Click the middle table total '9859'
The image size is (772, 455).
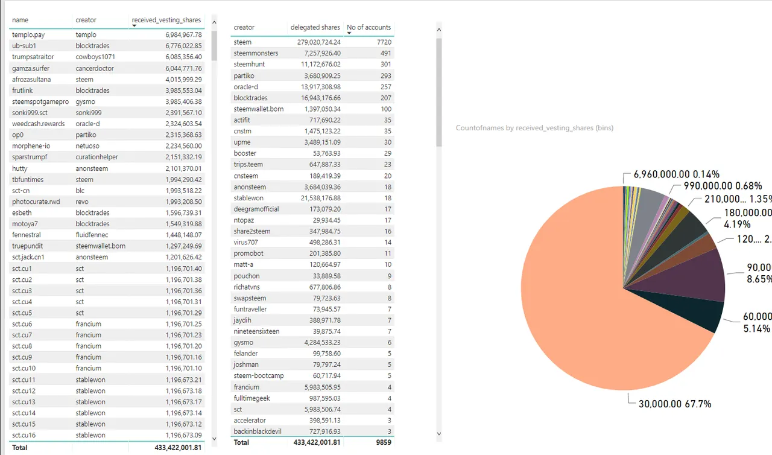(x=384, y=442)
